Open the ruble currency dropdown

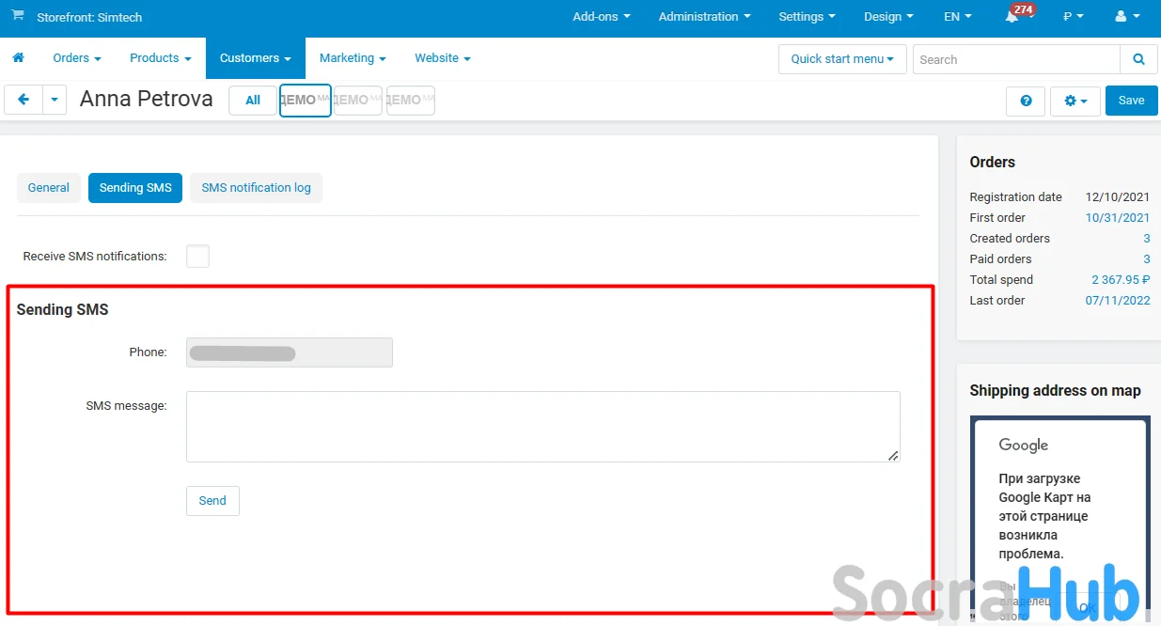point(1073,17)
